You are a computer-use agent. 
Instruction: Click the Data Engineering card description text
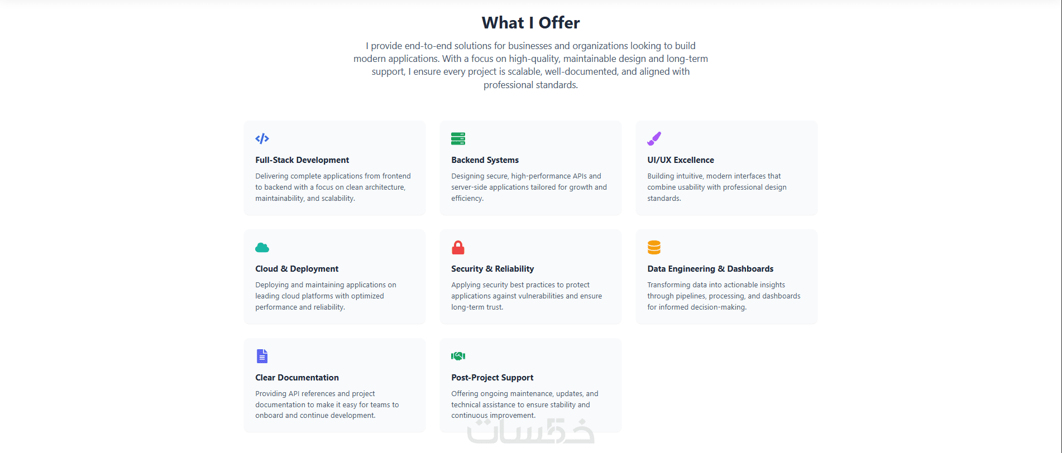click(723, 296)
